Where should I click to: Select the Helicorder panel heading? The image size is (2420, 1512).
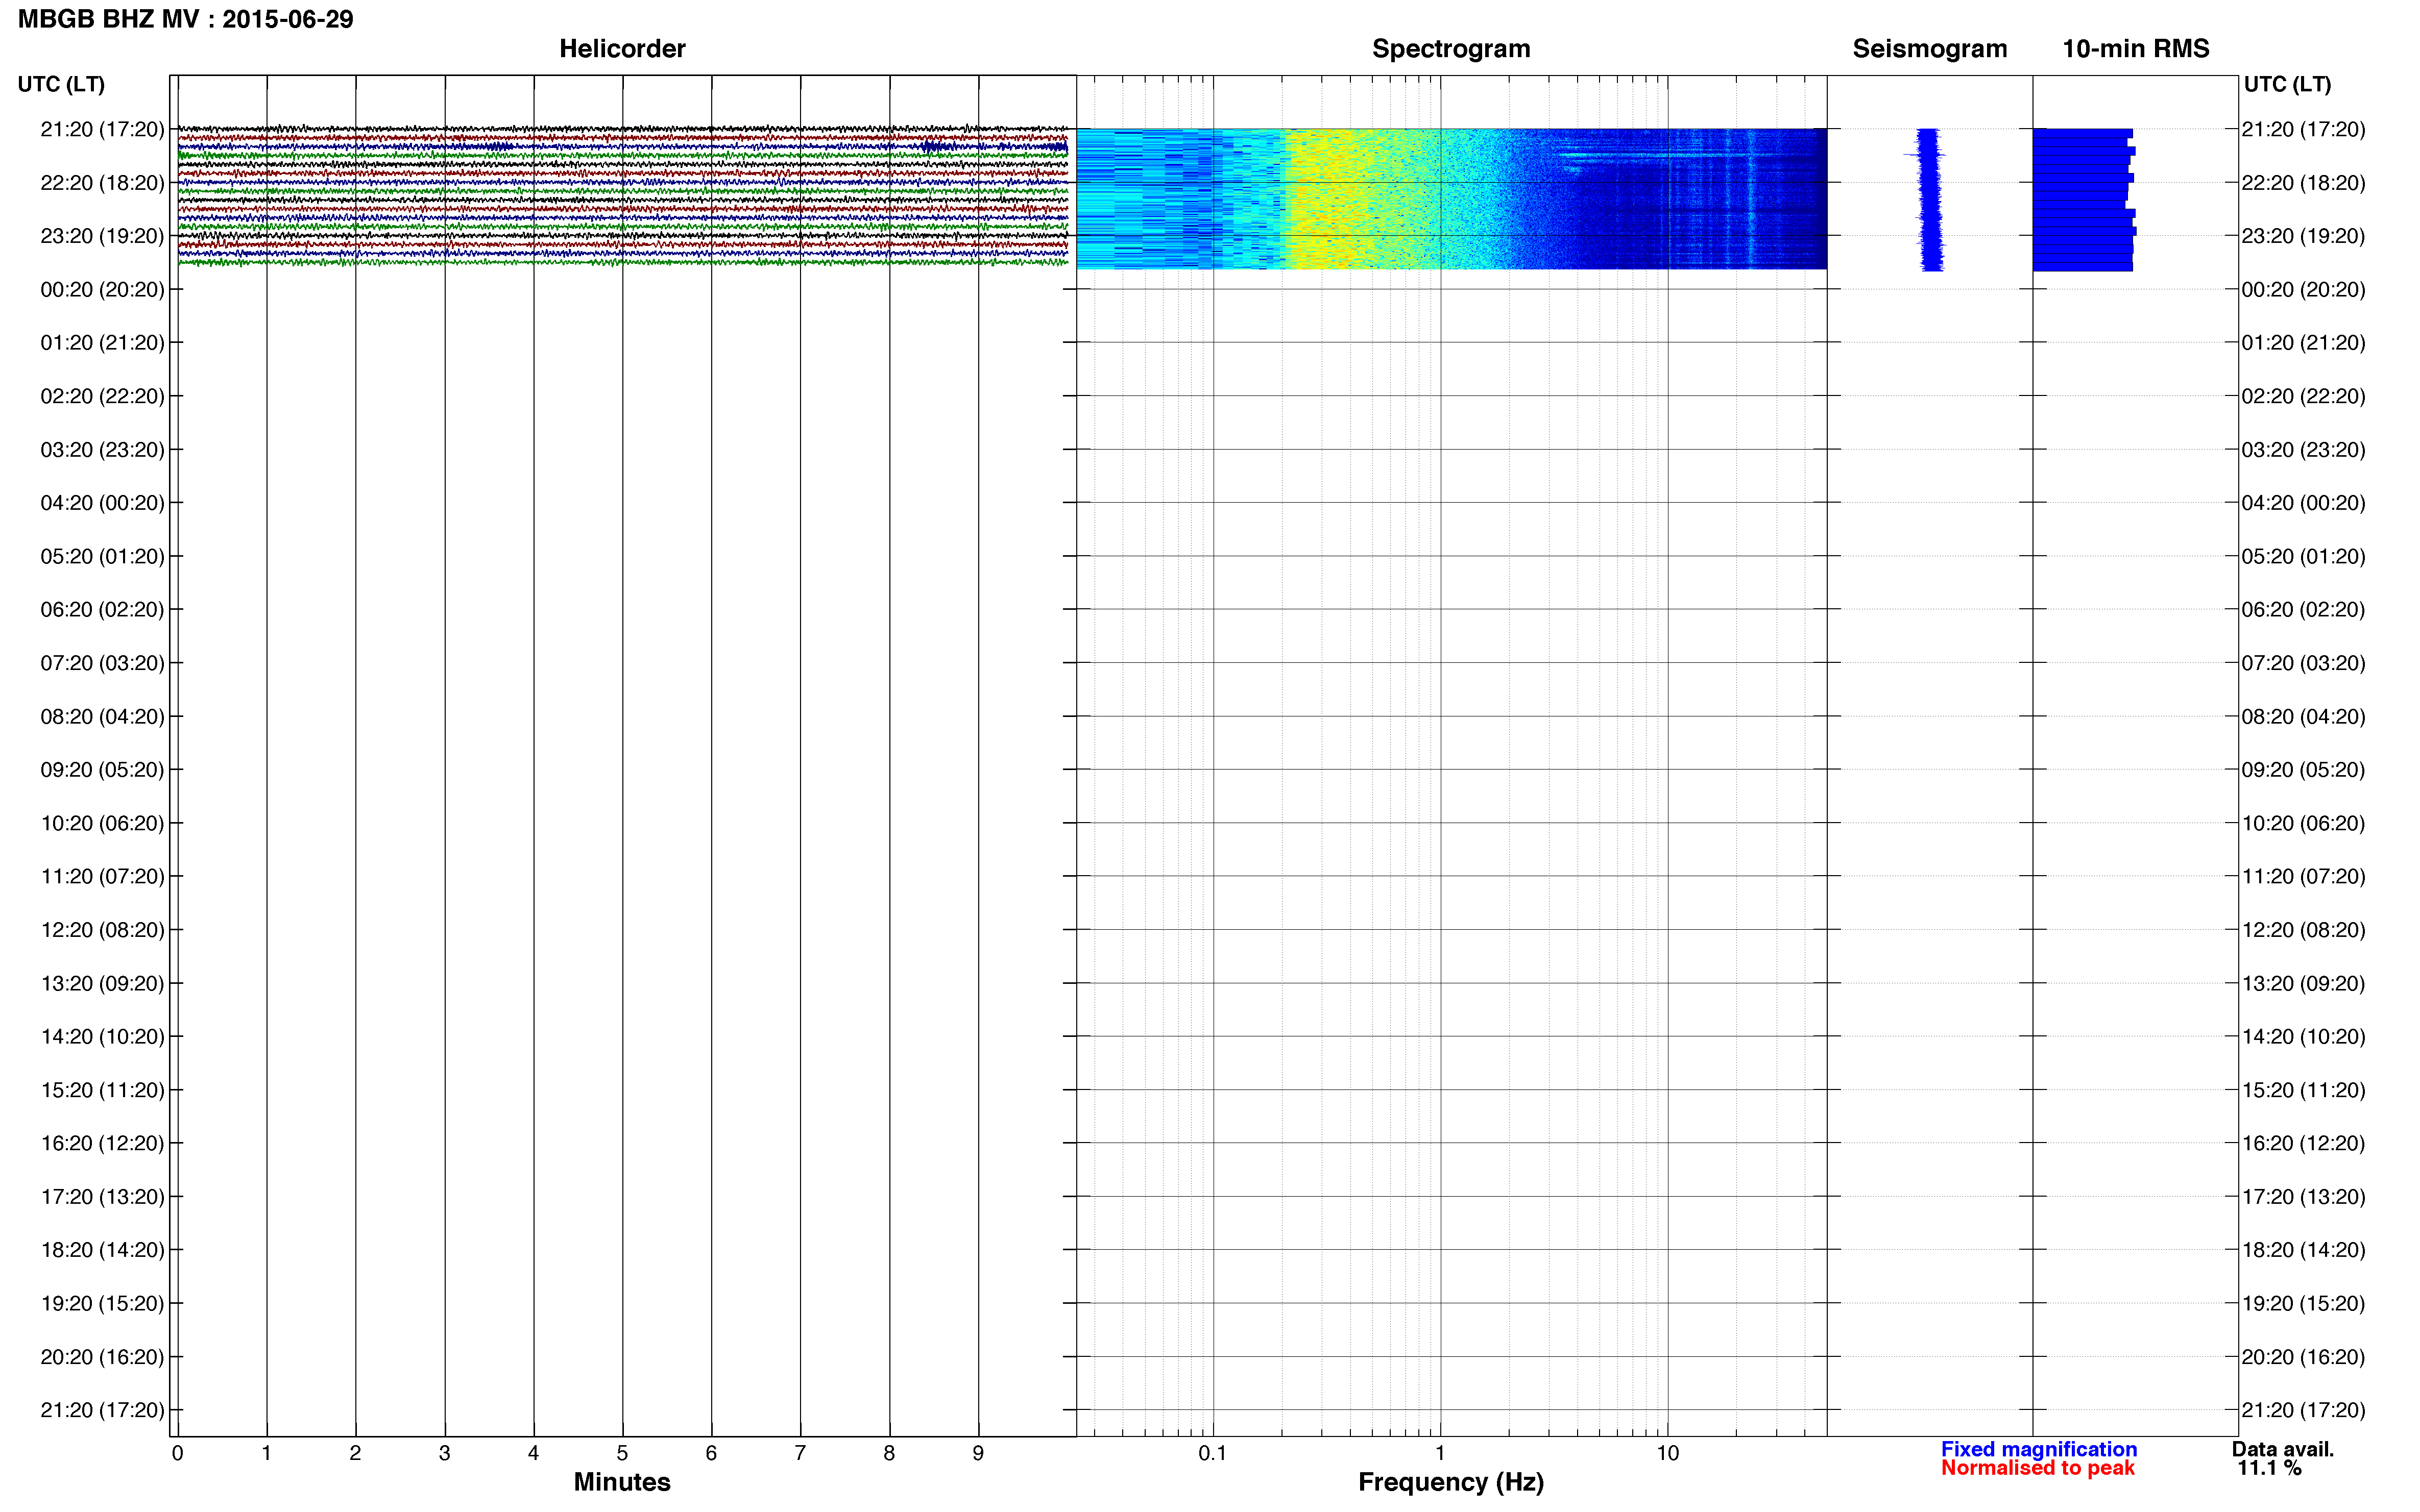point(622,49)
